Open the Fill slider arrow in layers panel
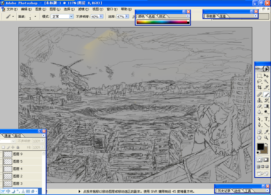 pyautogui.click(x=42, y=147)
